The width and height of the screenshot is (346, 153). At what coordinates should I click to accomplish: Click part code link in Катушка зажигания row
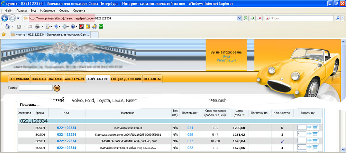pos(66,128)
